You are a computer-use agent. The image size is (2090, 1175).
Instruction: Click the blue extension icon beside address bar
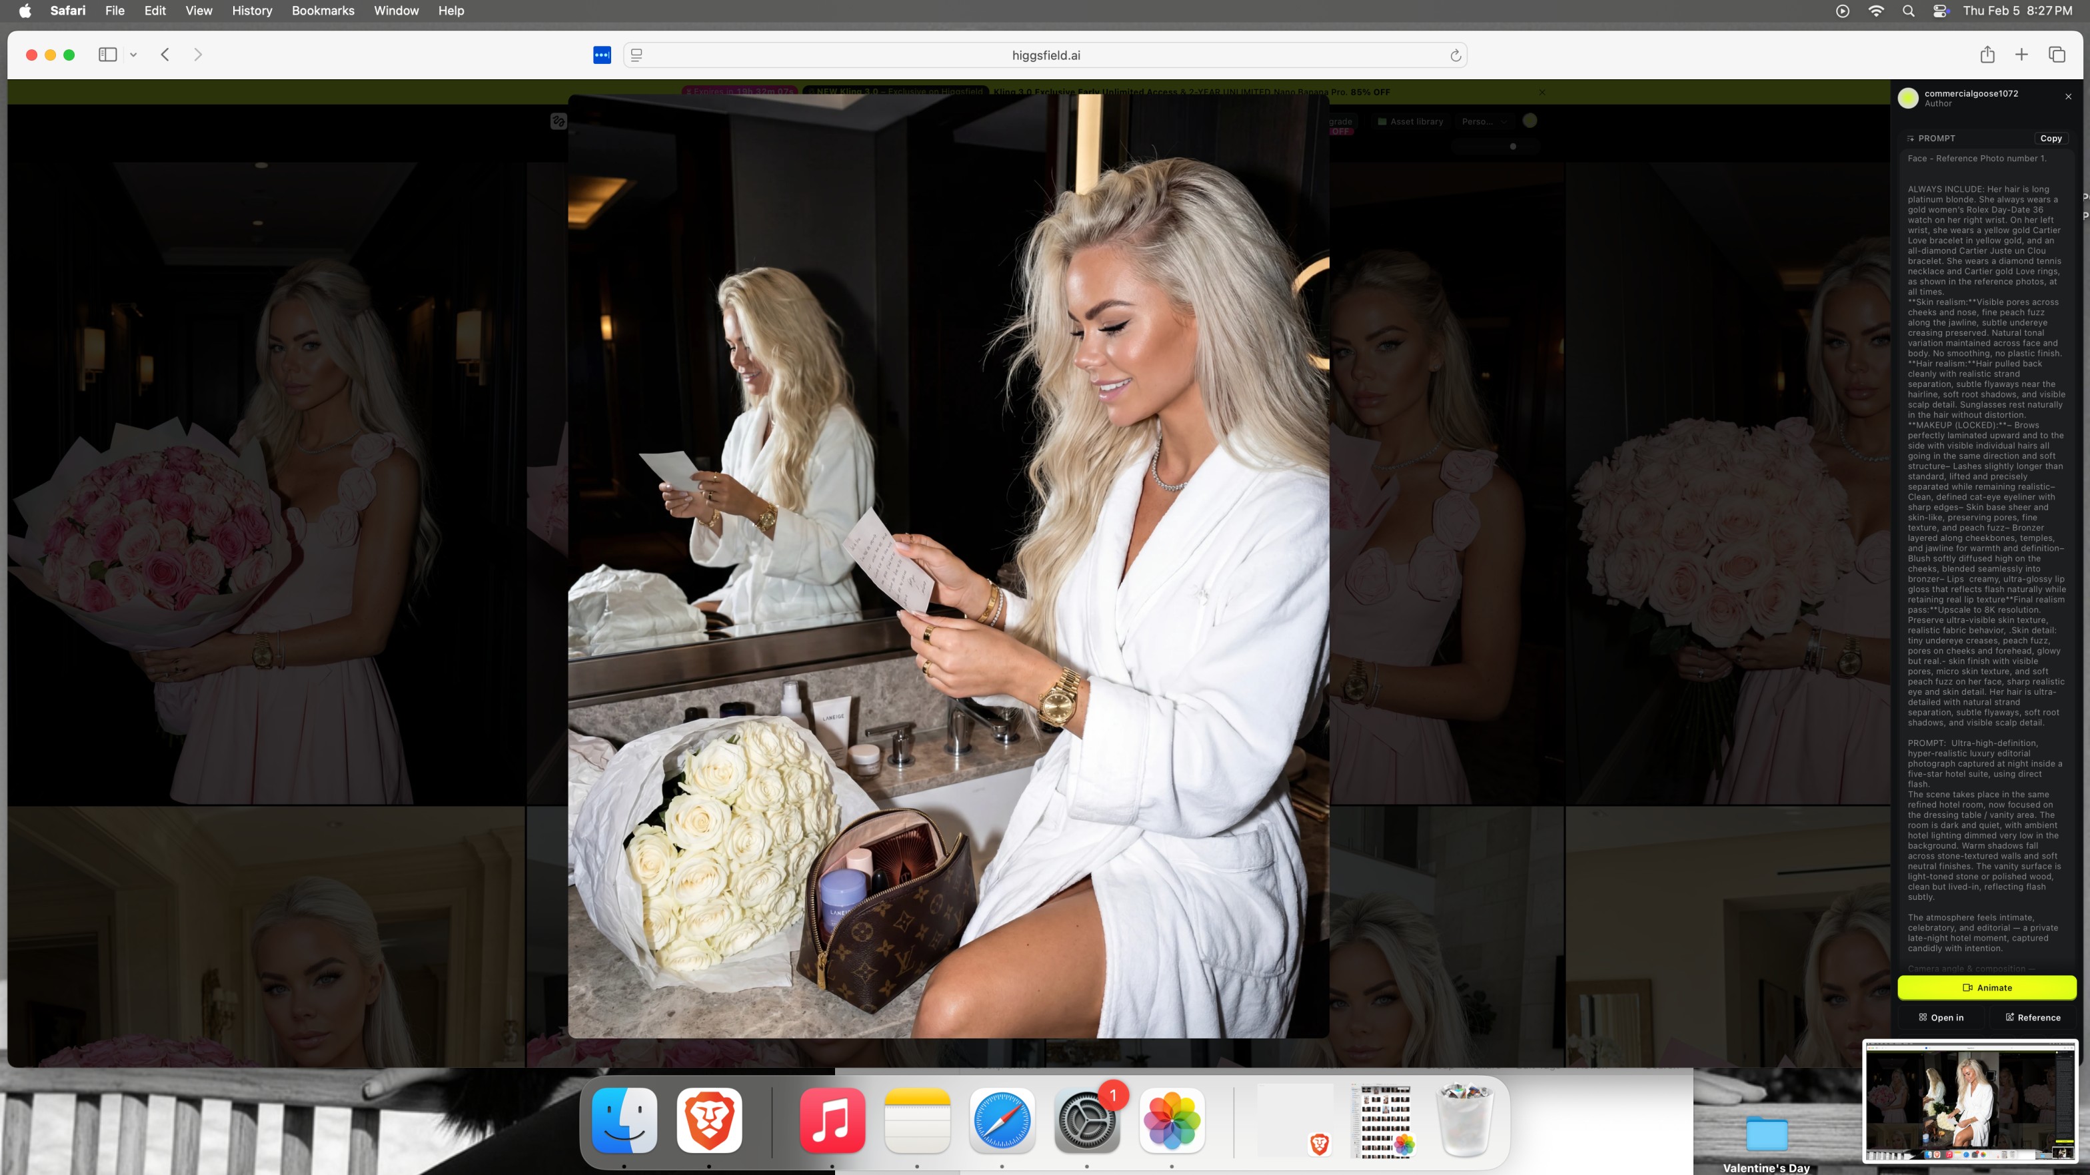pos(602,55)
